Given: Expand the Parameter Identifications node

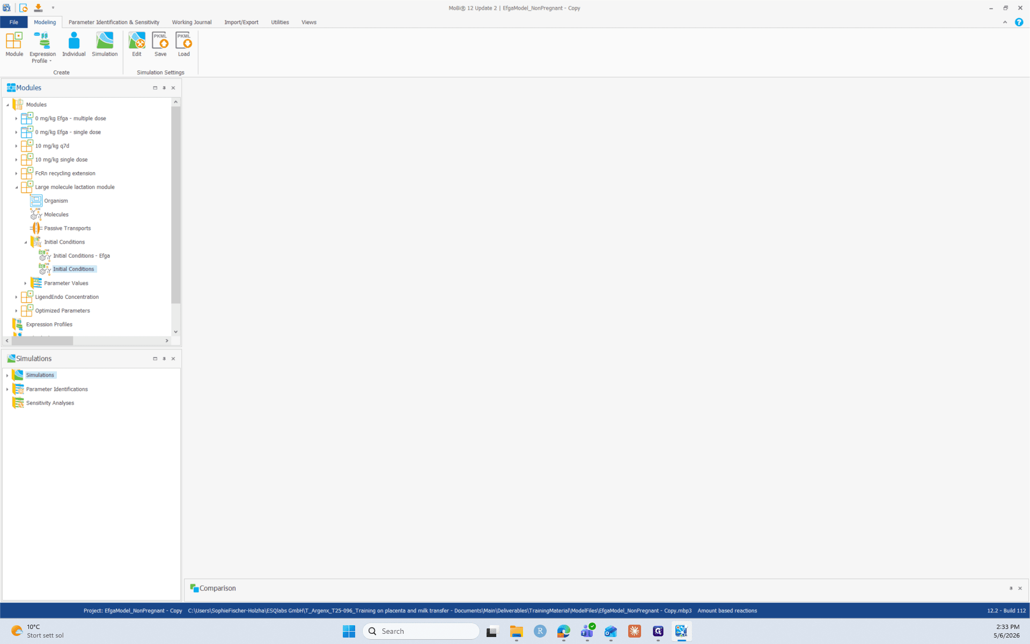Looking at the screenshot, I should (x=7, y=389).
